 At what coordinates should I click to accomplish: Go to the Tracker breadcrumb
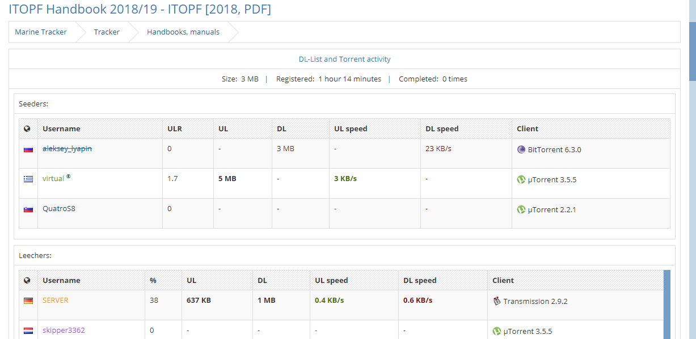click(x=107, y=32)
